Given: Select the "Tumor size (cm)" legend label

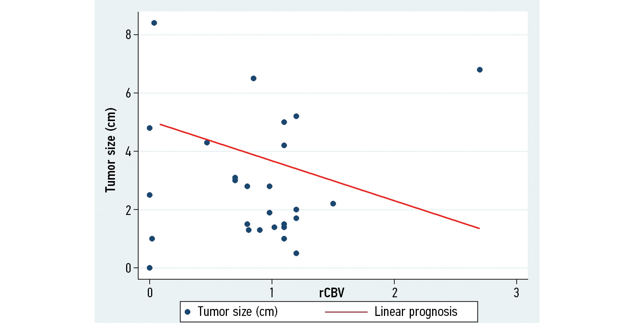Looking at the screenshot, I should [x=237, y=311].
